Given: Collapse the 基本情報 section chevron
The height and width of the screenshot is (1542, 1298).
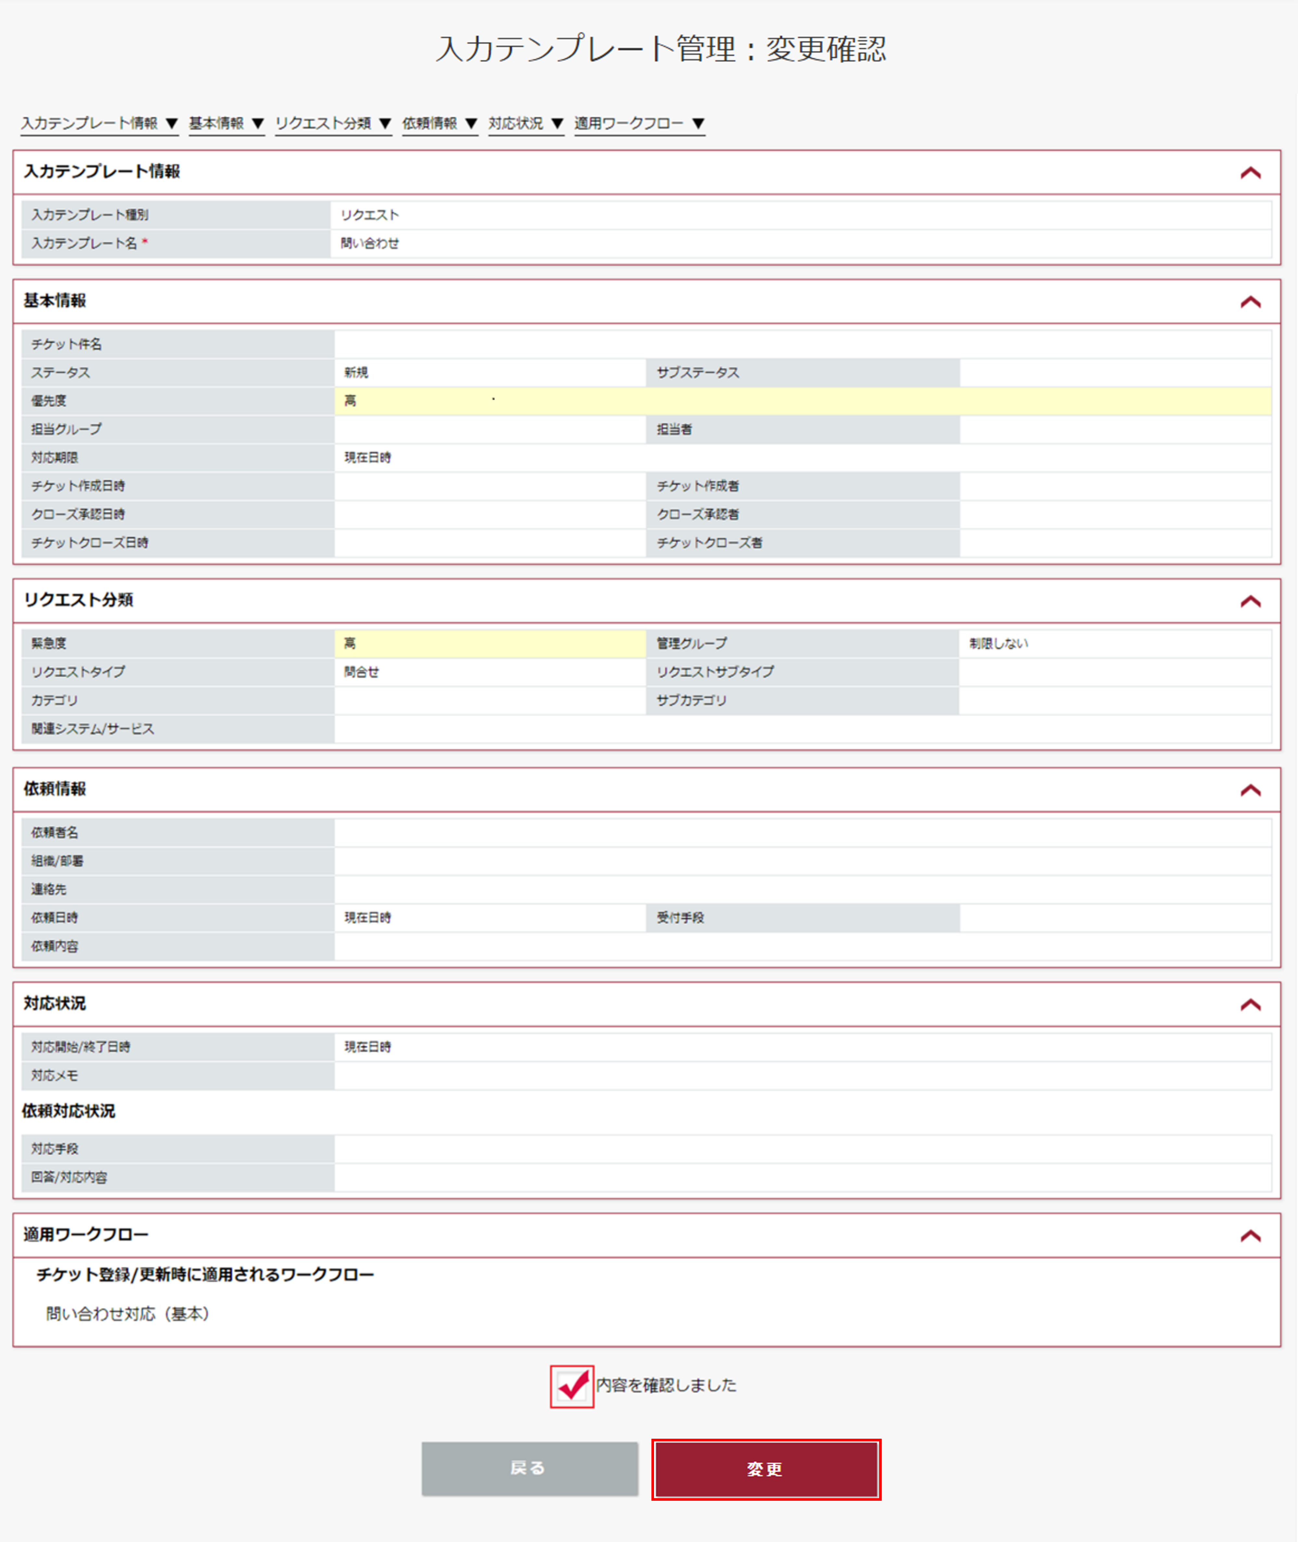Looking at the screenshot, I should tap(1250, 302).
